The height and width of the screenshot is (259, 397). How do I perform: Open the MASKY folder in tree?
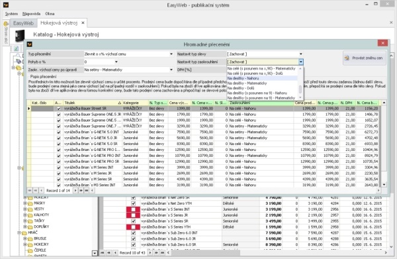[x=36, y=203]
